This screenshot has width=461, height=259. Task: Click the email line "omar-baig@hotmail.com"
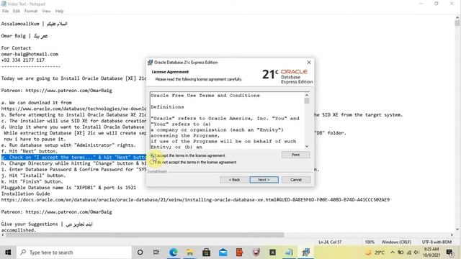click(30, 54)
